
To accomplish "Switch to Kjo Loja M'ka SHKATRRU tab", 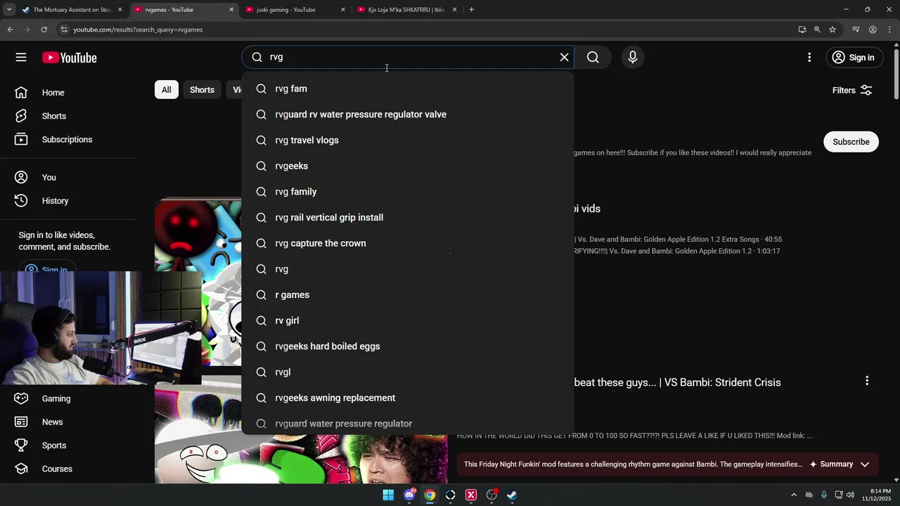I will [x=406, y=10].
